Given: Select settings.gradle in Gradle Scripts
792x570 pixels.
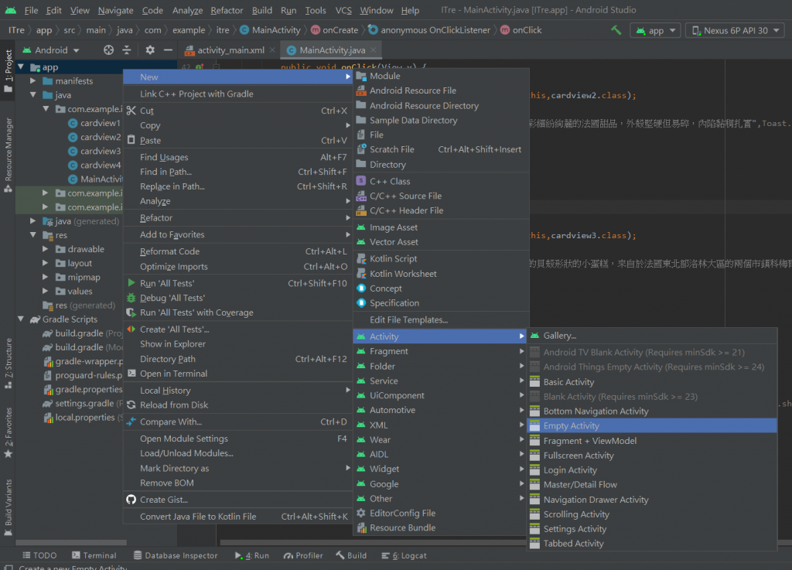Looking at the screenshot, I should pyautogui.click(x=84, y=404).
